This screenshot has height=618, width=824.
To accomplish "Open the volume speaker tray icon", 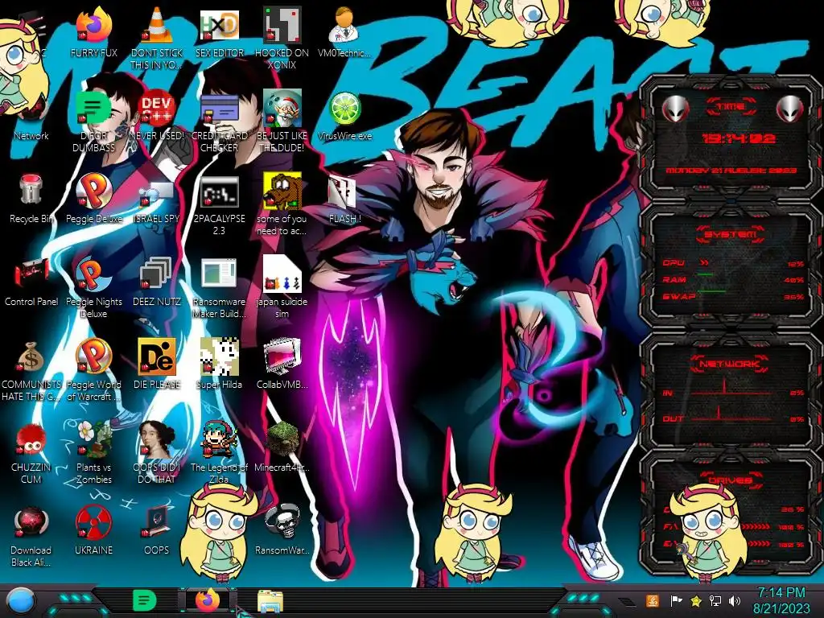I will (x=735, y=600).
